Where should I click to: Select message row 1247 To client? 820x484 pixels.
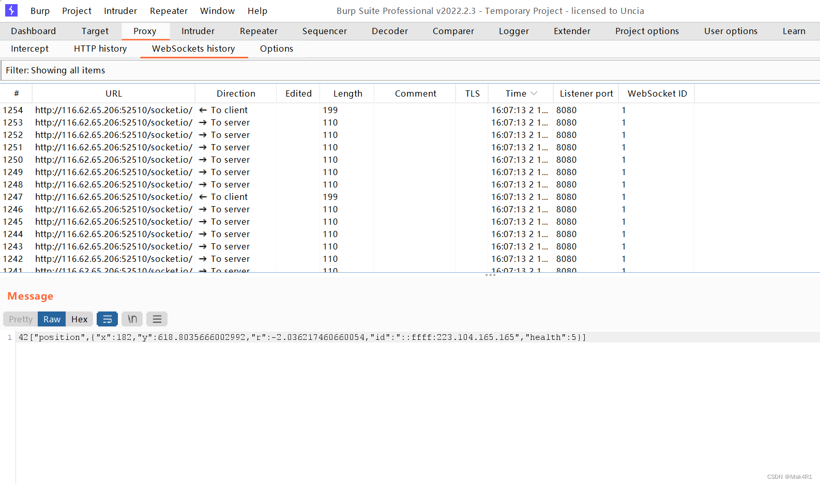[347, 197]
